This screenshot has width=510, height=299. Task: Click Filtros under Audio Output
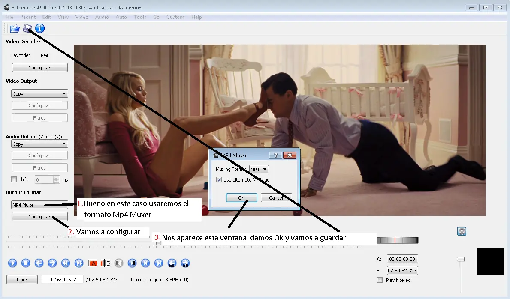(x=40, y=167)
